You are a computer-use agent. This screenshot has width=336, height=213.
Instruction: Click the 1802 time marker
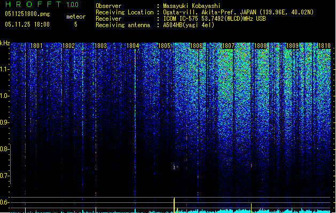pyautogui.click(x=68, y=46)
